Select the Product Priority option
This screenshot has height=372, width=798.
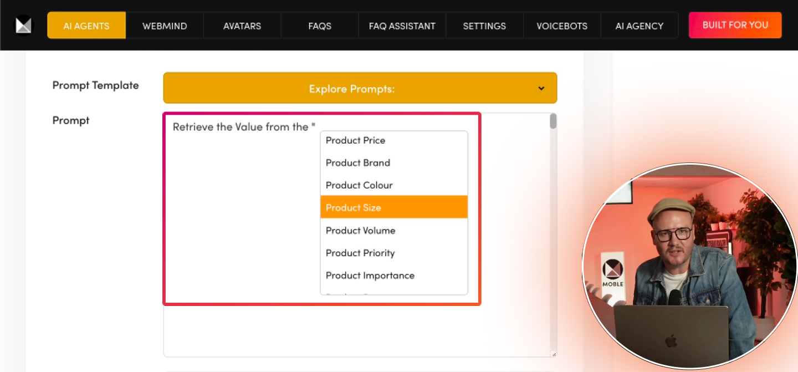360,253
